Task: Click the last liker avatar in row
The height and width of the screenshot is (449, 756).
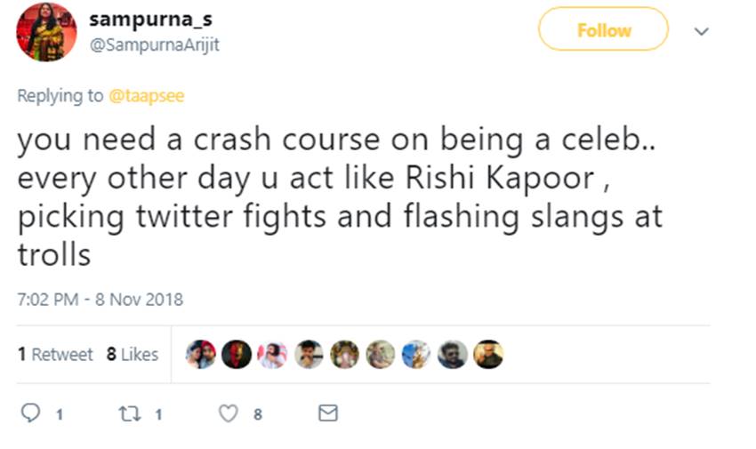Action: (x=488, y=354)
